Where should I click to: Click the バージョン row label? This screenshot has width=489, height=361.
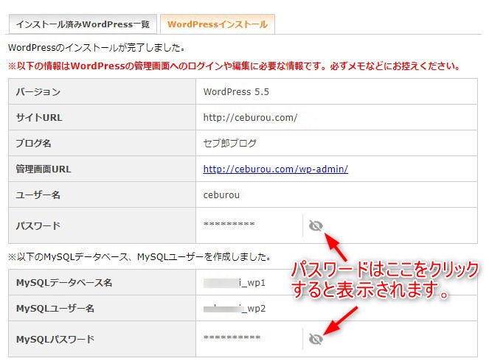[38, 91]
